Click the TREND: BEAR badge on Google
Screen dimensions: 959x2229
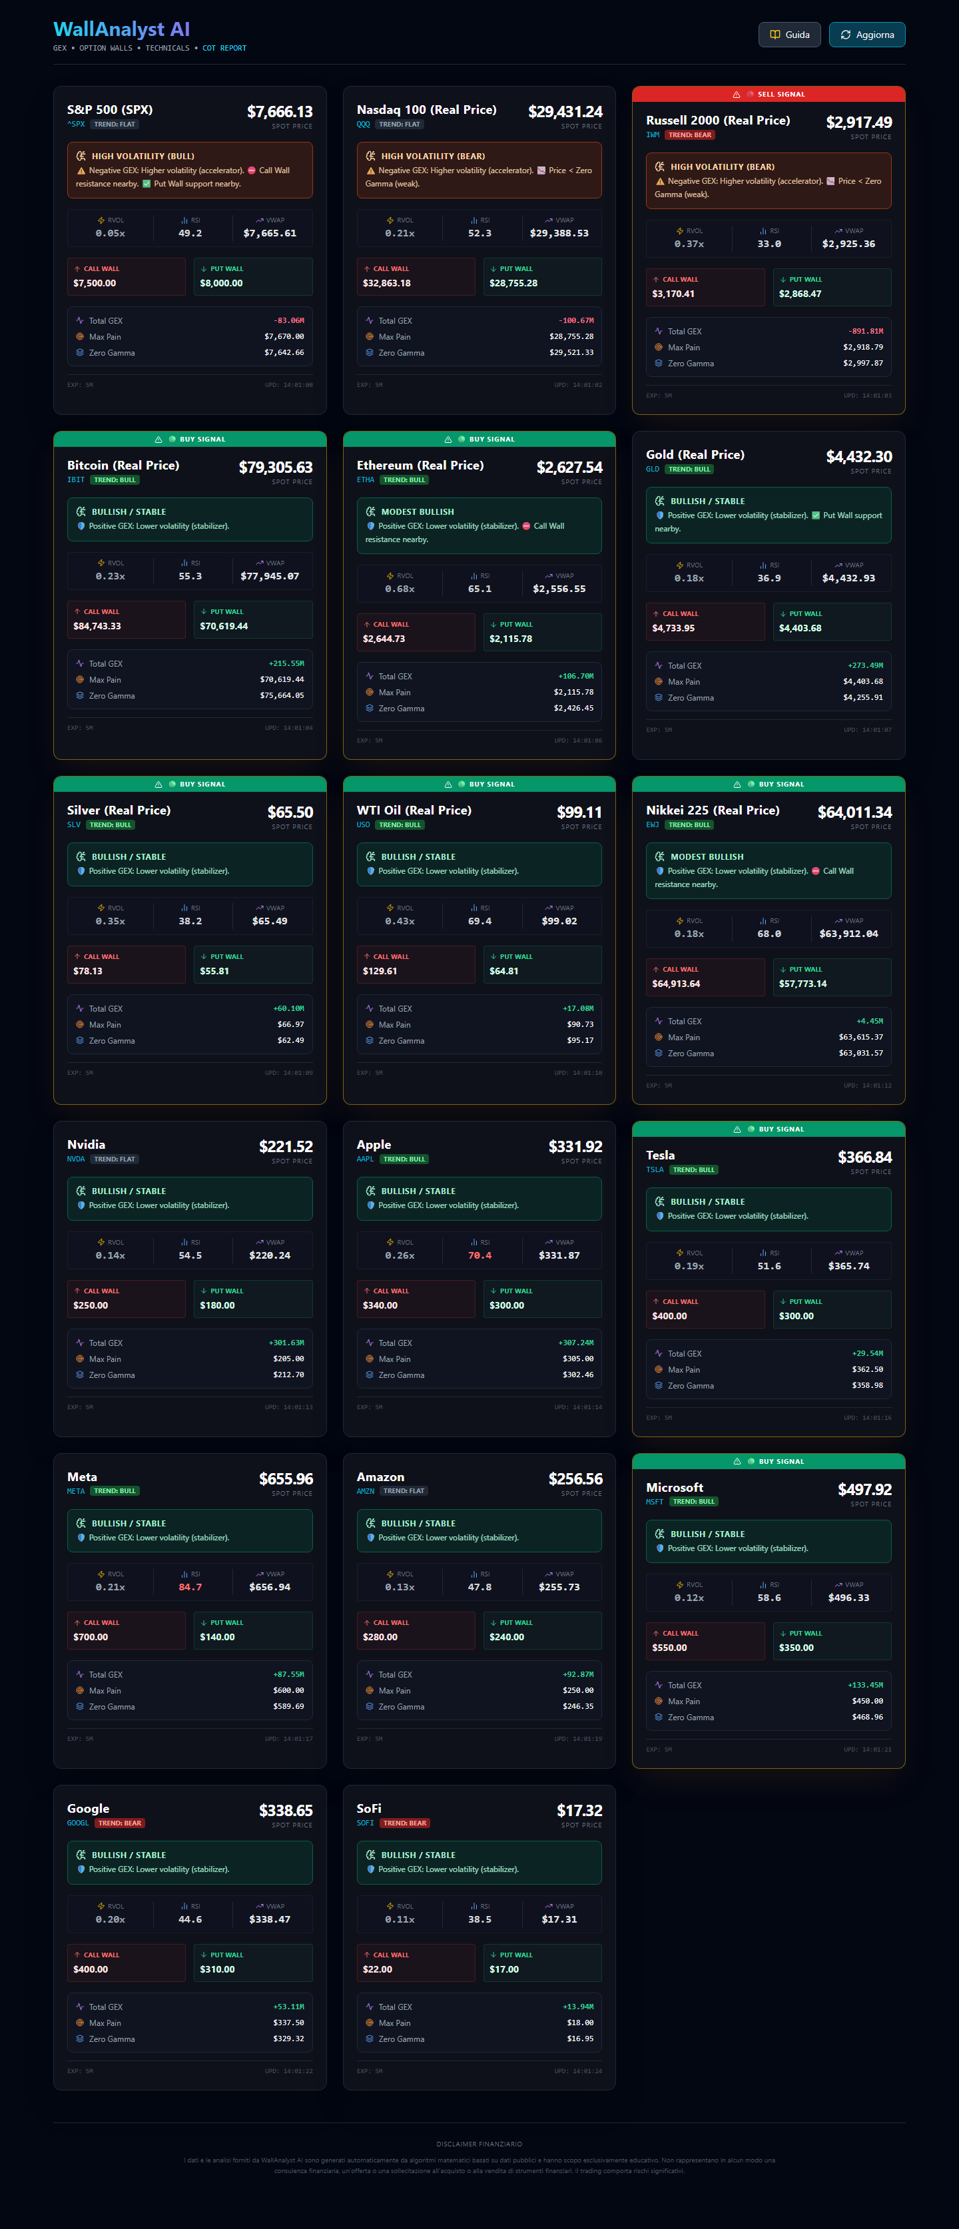tap(119, 1823)
